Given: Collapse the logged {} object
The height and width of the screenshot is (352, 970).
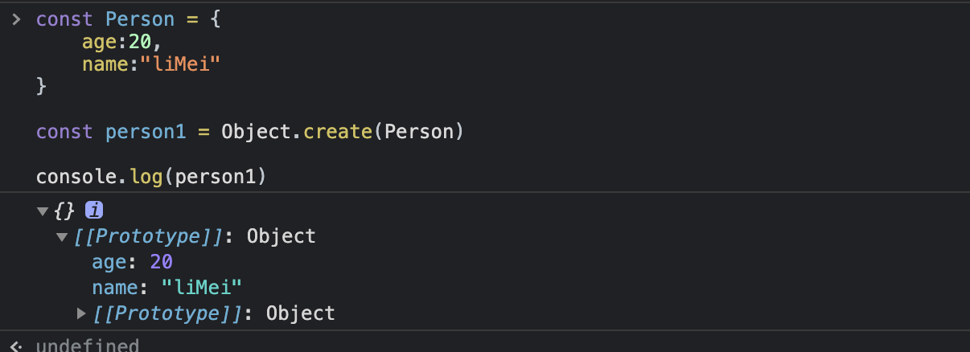Looking at the screenshot, I should (43, 211).
